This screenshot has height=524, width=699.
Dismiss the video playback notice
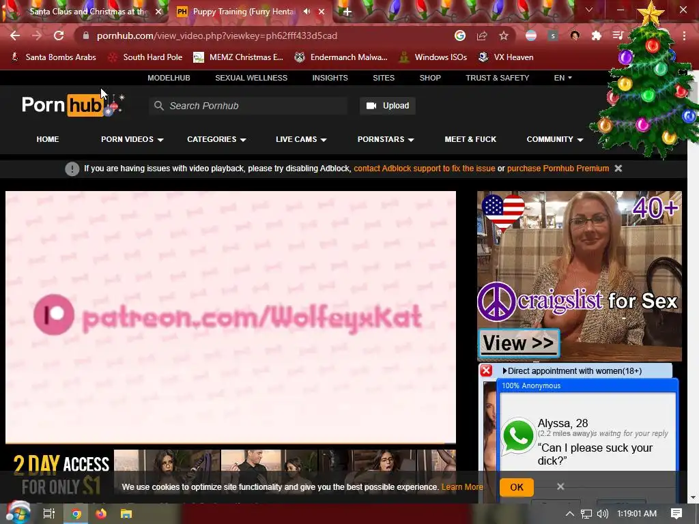pyautogui.click(x=618, y=169)
